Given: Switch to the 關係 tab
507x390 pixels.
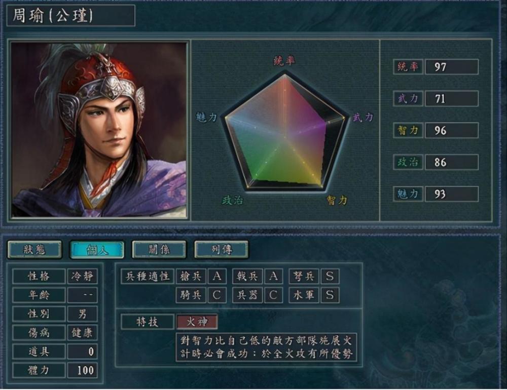Looking at the screenshot, I should pos(159,249).
